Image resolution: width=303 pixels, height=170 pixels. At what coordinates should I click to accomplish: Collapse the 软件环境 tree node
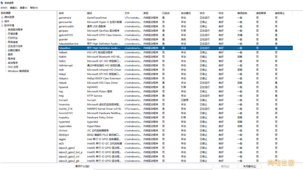click(x=2, y=26)
